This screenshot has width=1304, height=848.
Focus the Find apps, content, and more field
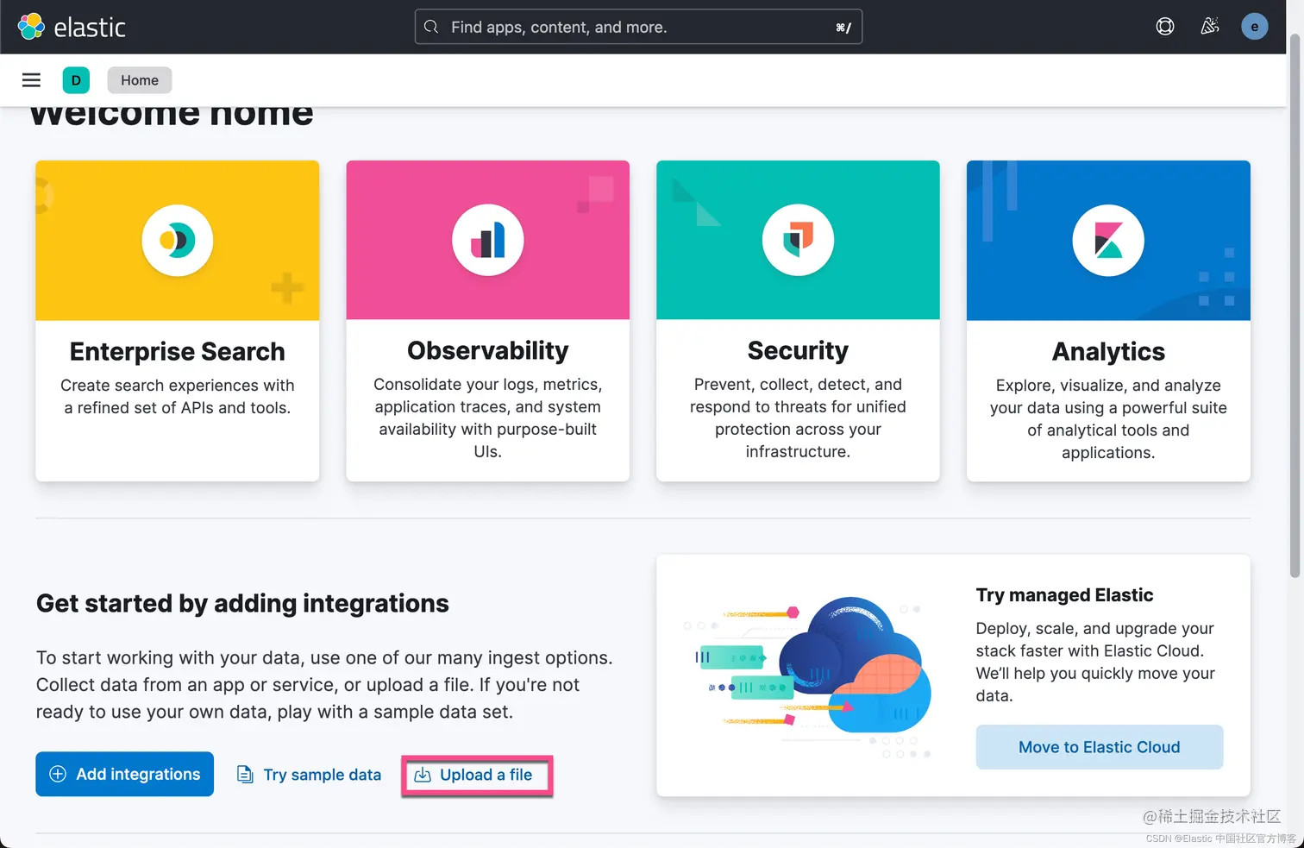(x=638, y=27)
